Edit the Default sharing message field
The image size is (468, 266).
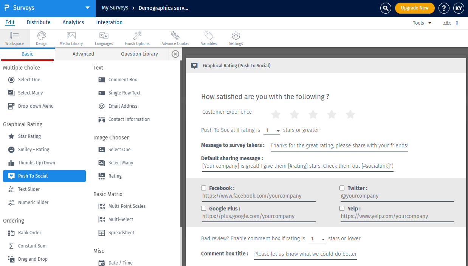[x=298, y=166]
